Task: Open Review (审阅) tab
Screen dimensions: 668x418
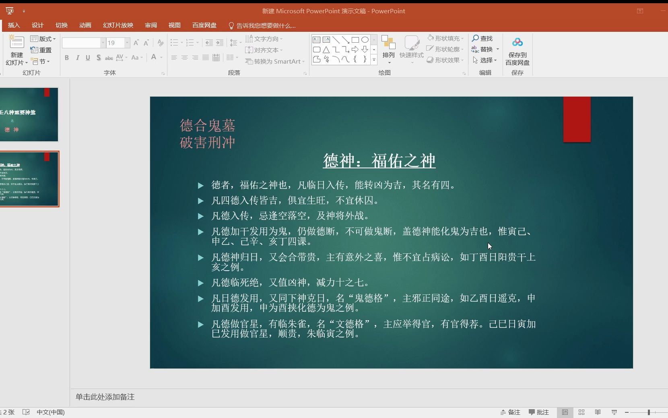Action: [x=151, y=25]
